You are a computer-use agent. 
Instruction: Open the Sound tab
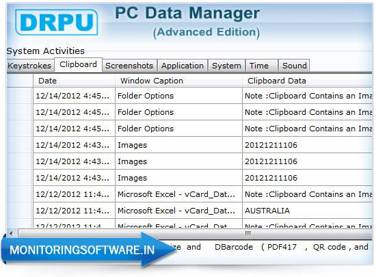(294, 66)
